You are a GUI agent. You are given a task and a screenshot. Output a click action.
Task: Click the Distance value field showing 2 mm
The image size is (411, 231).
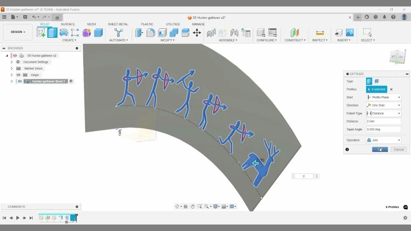(x=383, y=121)
